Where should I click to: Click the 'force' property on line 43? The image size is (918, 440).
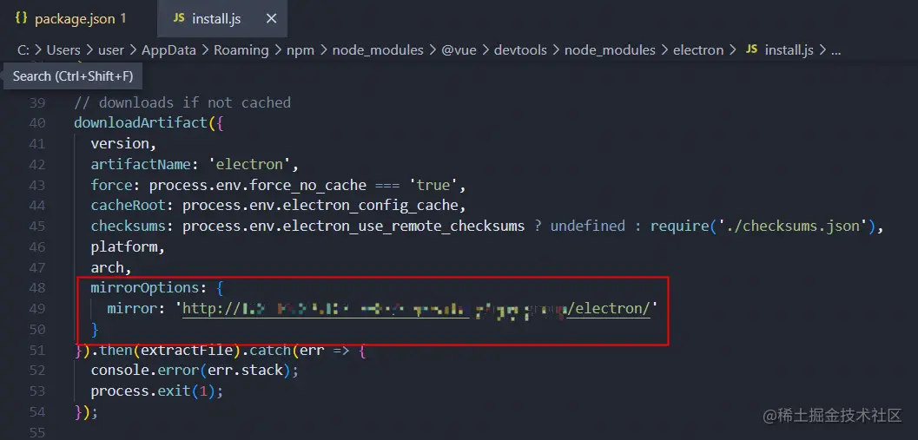click(x=111, y=185)
